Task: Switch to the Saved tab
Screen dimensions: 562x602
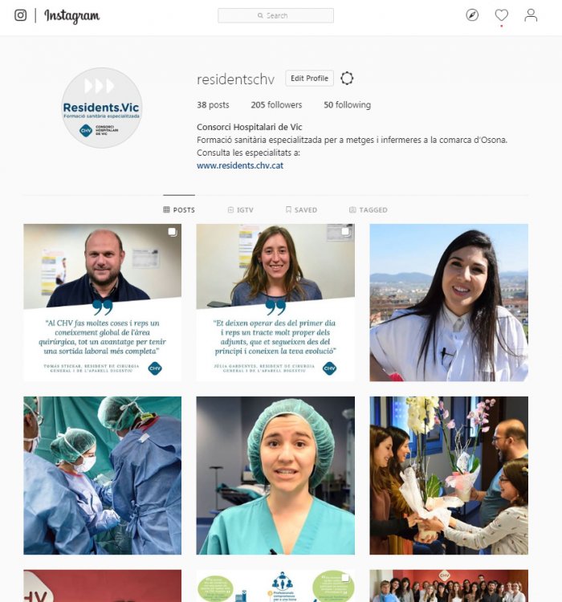Action: click(x=301, y=210)
